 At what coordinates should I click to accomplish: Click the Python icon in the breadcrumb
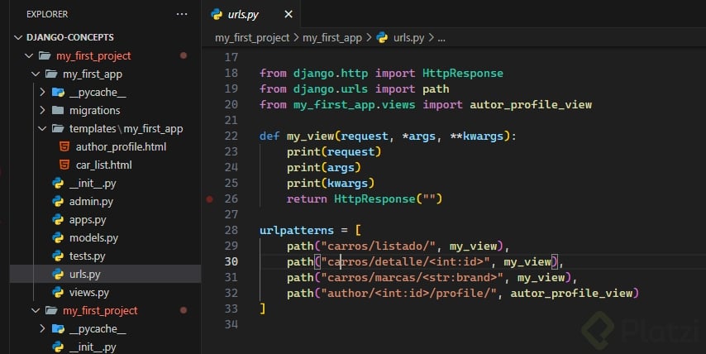382,37
